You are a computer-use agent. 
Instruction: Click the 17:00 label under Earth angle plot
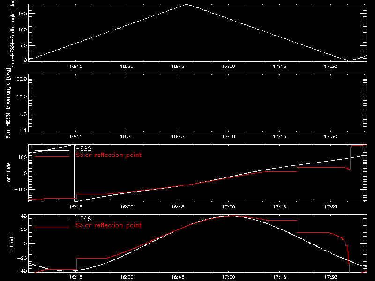228,67
